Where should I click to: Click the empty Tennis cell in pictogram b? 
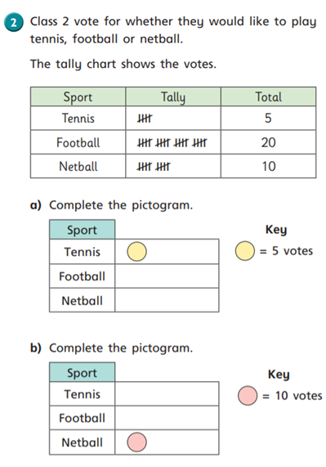pyautogui.click(x=167, y=393)
